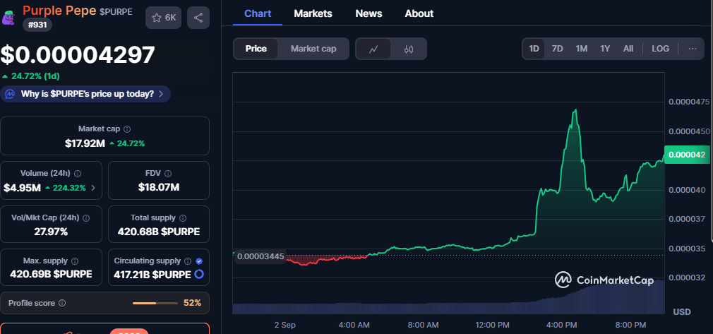This screenshot has width=713, height=334.
Task: Click the $17.92M market cap value
Action: [85, 143]
